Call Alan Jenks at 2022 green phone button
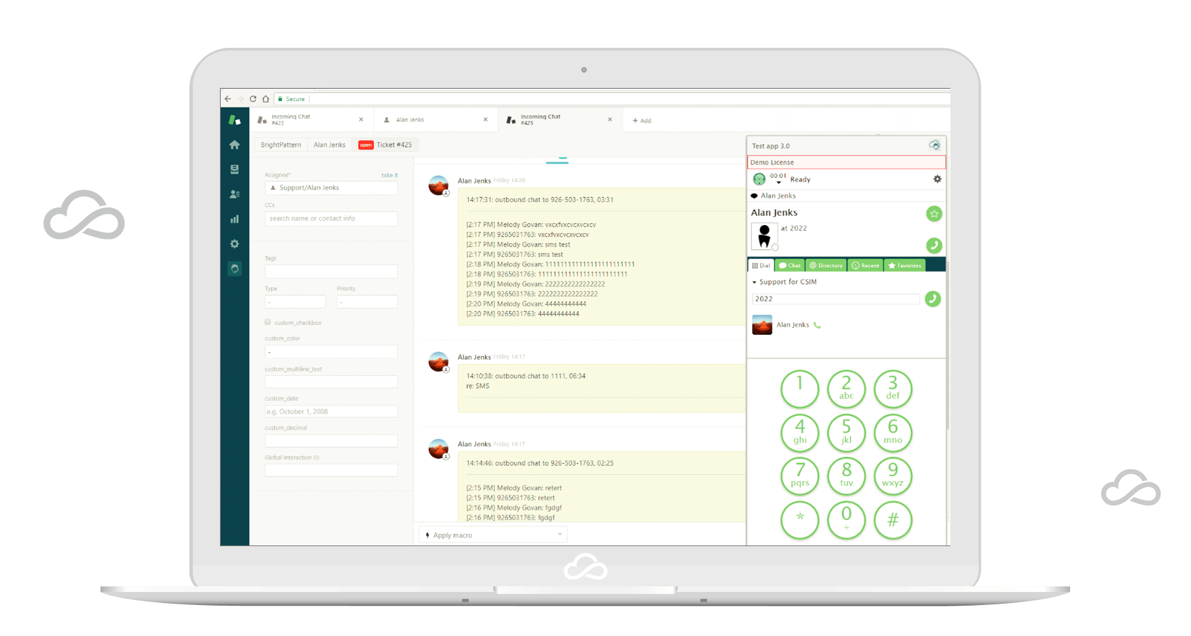 pos(934,245)
